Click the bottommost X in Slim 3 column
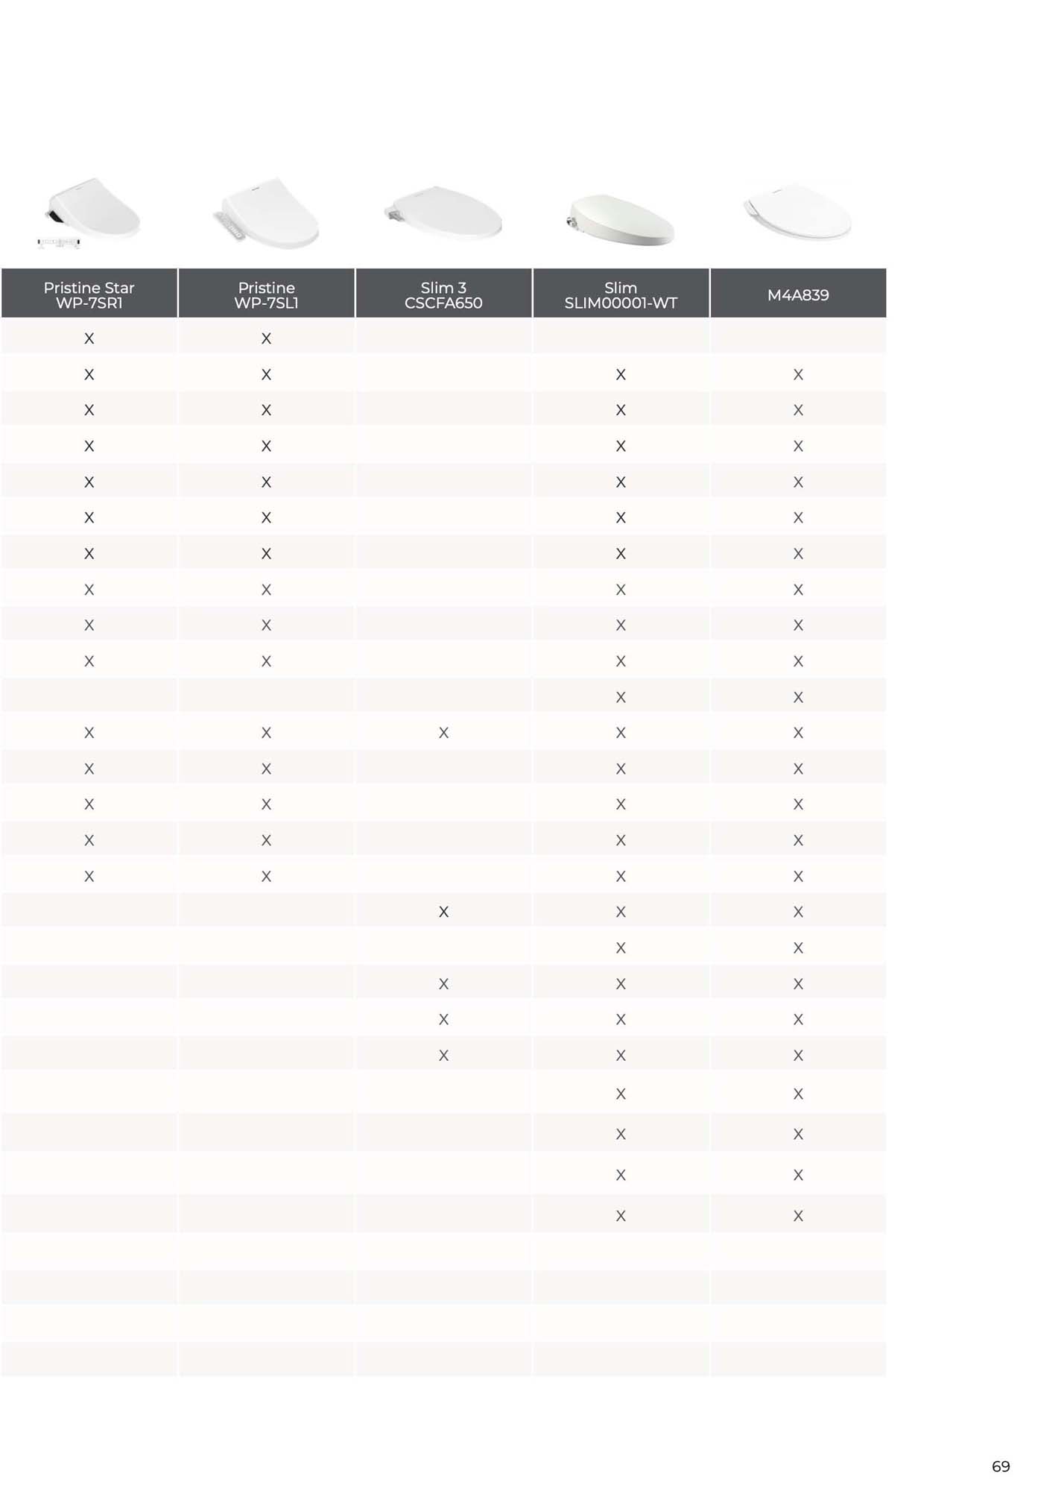1064x1491 pixels. click(443, 1056)
